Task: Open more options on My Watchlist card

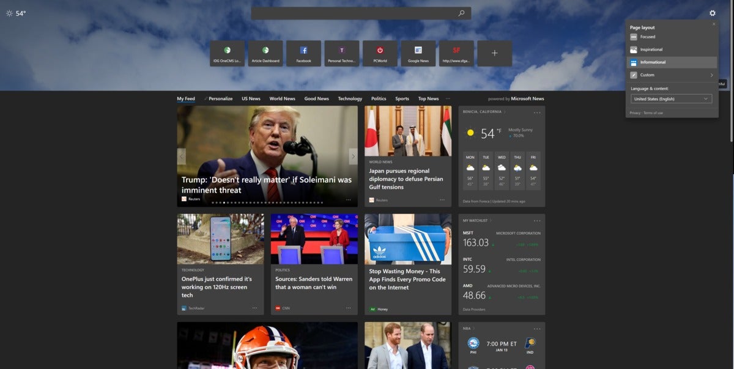Action: click(537, 221)
